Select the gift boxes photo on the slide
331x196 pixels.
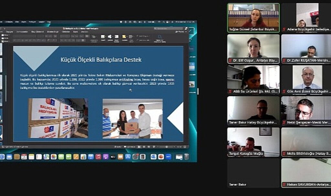pos(58,118)
